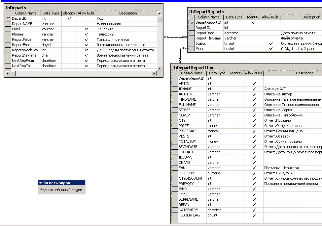
Task: Select the HIDDENFLAG column name in tbDepartReportItems
Action: 189,215
